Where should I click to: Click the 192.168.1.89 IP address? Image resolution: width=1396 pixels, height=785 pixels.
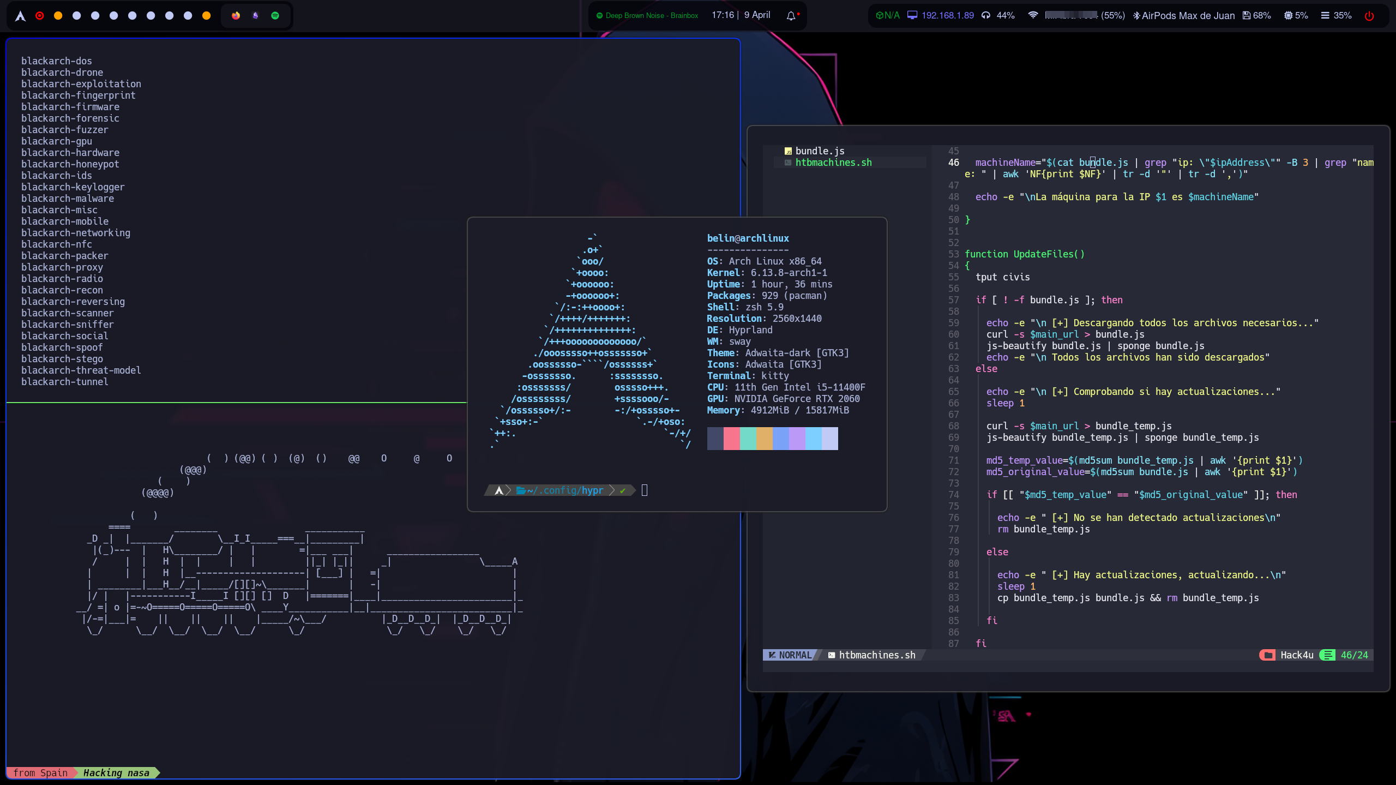click(947, 16)
